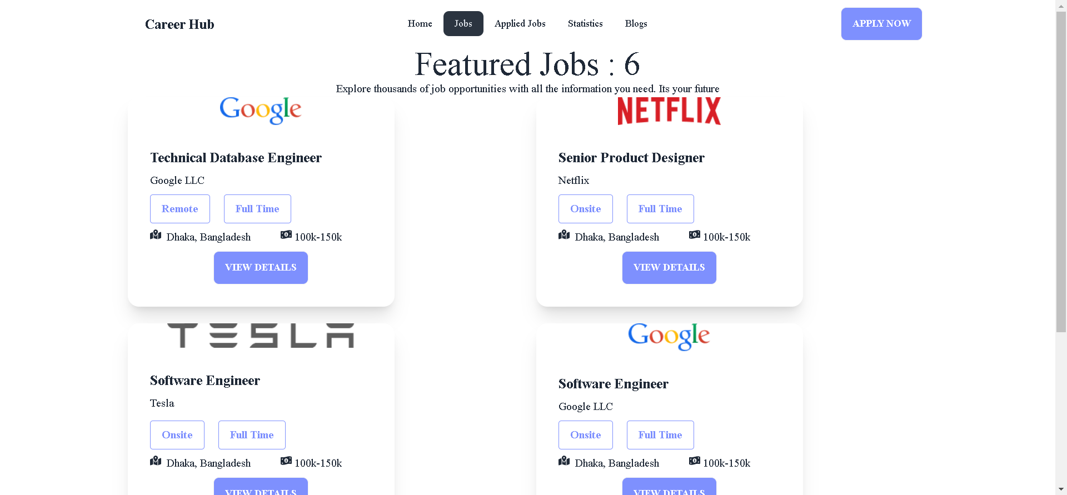
Task: Toggle the Full Time badge on the Tesla card
Action: coord(251,434)
